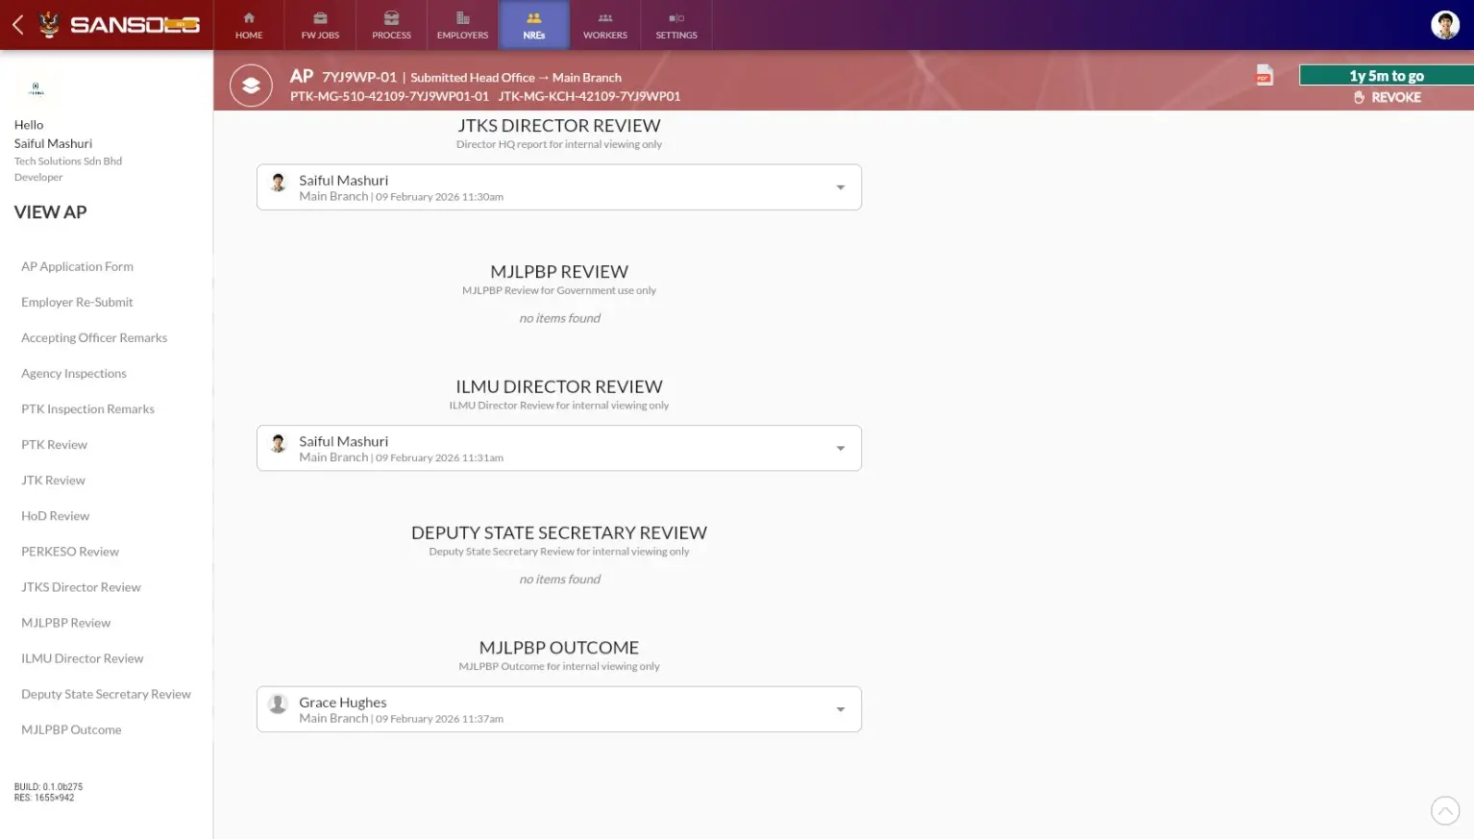Download the PDF document icon
This screenshot has height=839, width=1474.
tap(1265, 75)
